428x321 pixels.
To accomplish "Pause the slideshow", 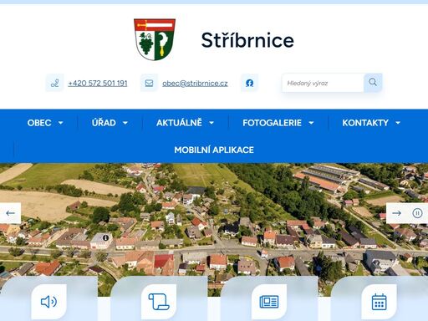I will pyautogui.click(x=417, y=213).
